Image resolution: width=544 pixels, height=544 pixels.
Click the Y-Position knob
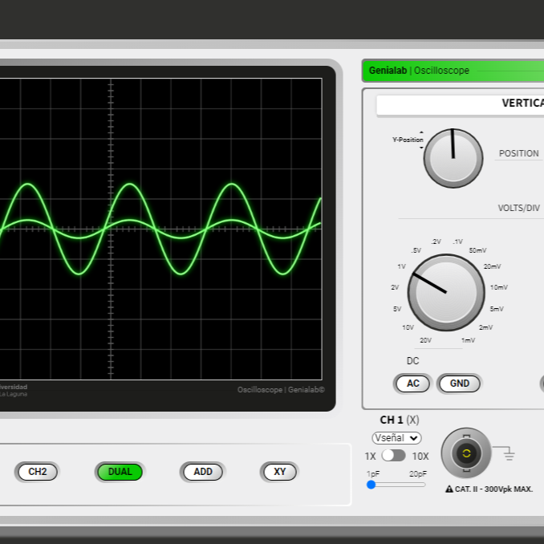pos(453,158)
